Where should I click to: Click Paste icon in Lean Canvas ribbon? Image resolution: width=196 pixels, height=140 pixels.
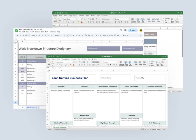pos(49,63)
